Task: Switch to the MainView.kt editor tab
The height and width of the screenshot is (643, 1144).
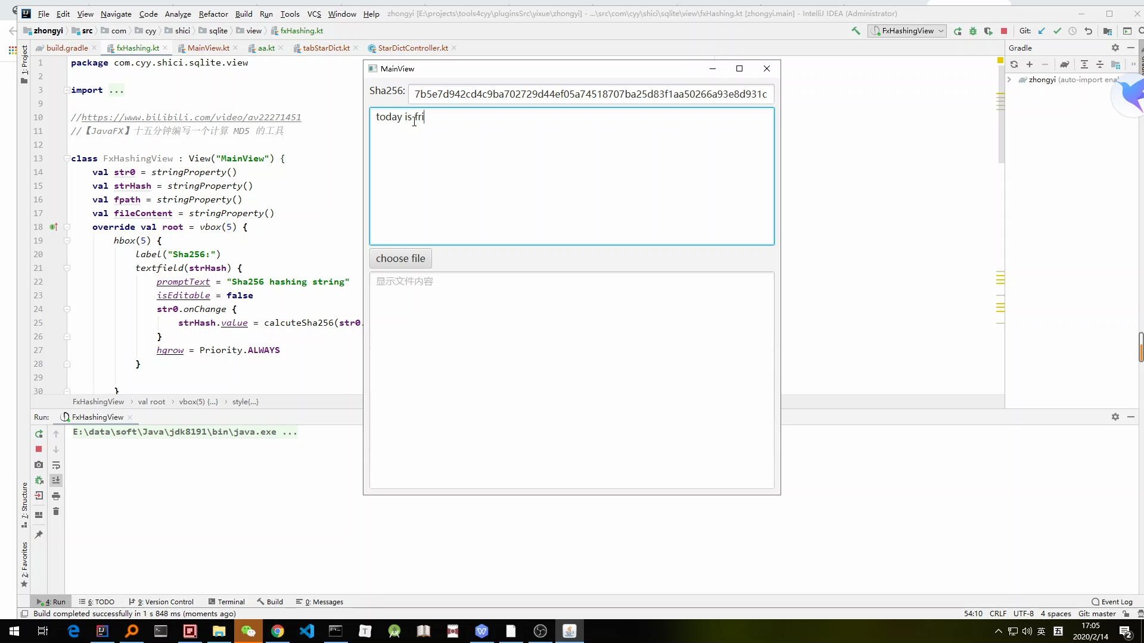Action: (x=208, y=48)
